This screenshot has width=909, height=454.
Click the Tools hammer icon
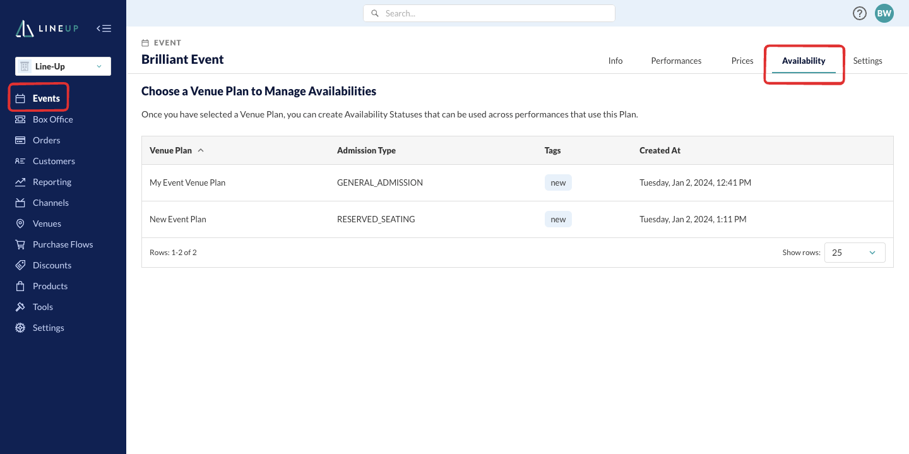20,307
